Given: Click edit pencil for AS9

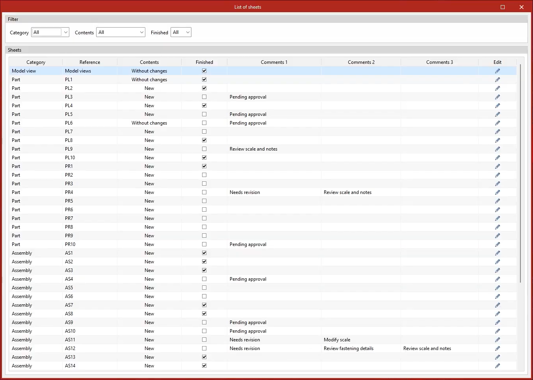Looking at the screenshot, I should 498,322.
